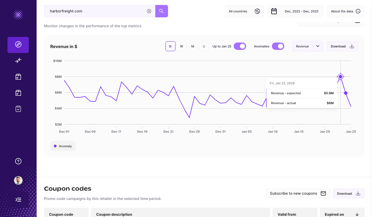Open the All countries selector
Image resolution: width=372 pixels, height=217 pixels.
pyautogui.click(x=238, y=11)
